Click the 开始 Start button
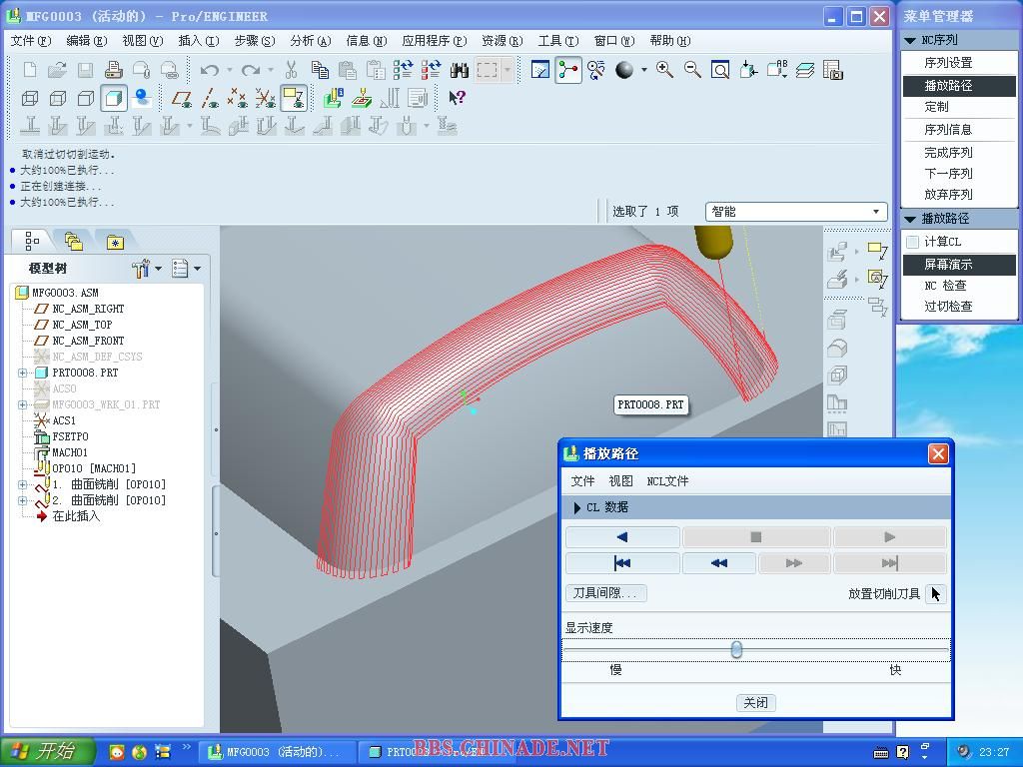The height and width of the screenshot is (767, 1023). (x=47, y=751)
